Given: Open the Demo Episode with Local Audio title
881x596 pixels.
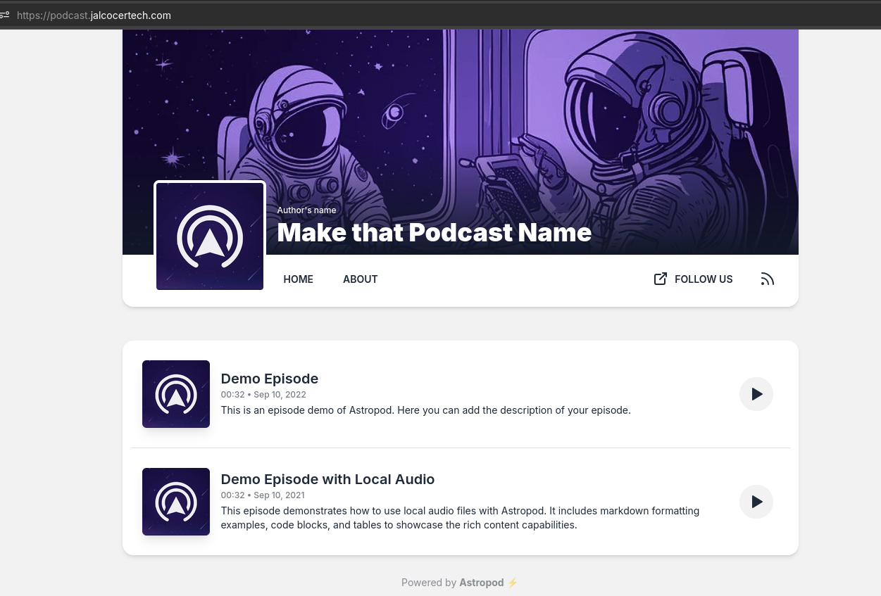Looking at the screenshot, I should (327, 479).
